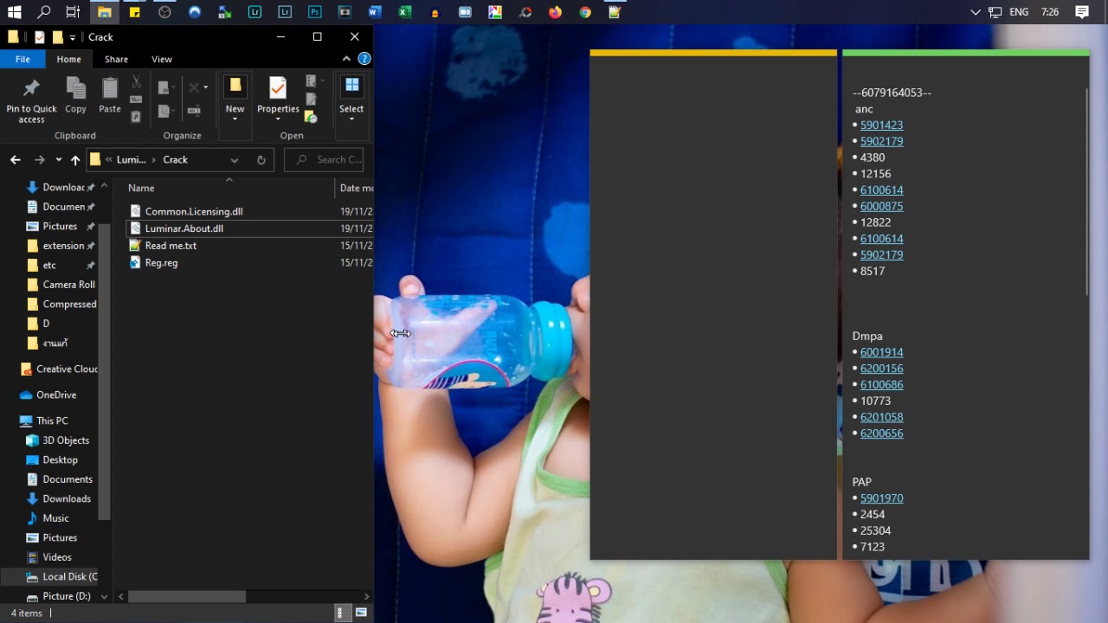The image size is (1108, 623).
Task: Open the File menu tab
Action: (23, 59)
